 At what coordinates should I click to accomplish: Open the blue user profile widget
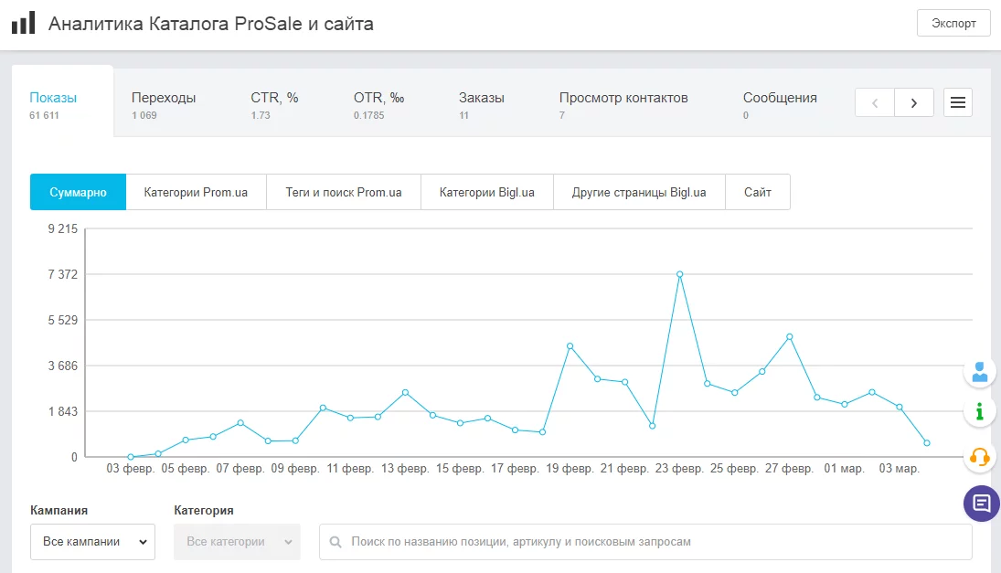pos(980,372)
